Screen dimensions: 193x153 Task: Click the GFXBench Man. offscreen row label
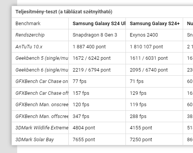pos(42,116)
